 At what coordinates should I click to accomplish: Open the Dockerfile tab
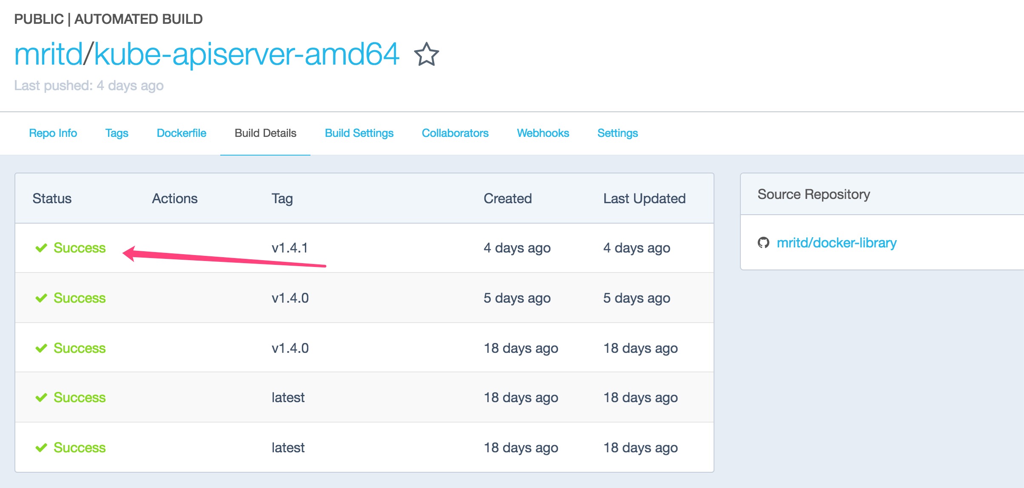click(181, 133)
